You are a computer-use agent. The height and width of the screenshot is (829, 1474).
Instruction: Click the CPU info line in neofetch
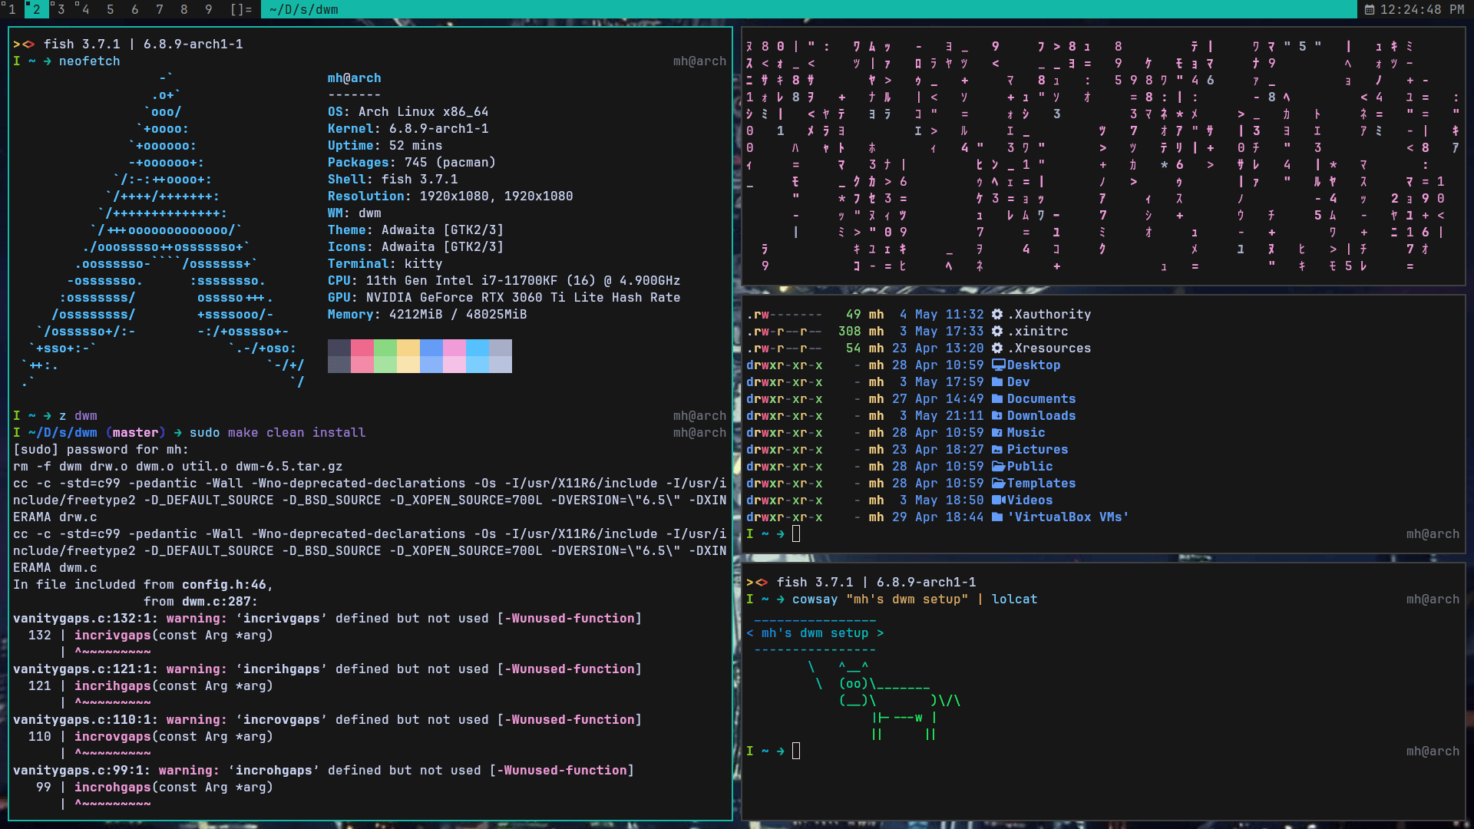(504, 280)
